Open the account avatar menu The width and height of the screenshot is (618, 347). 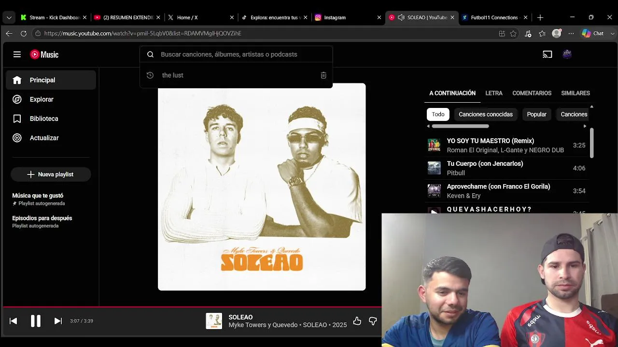tap(567, 54)
